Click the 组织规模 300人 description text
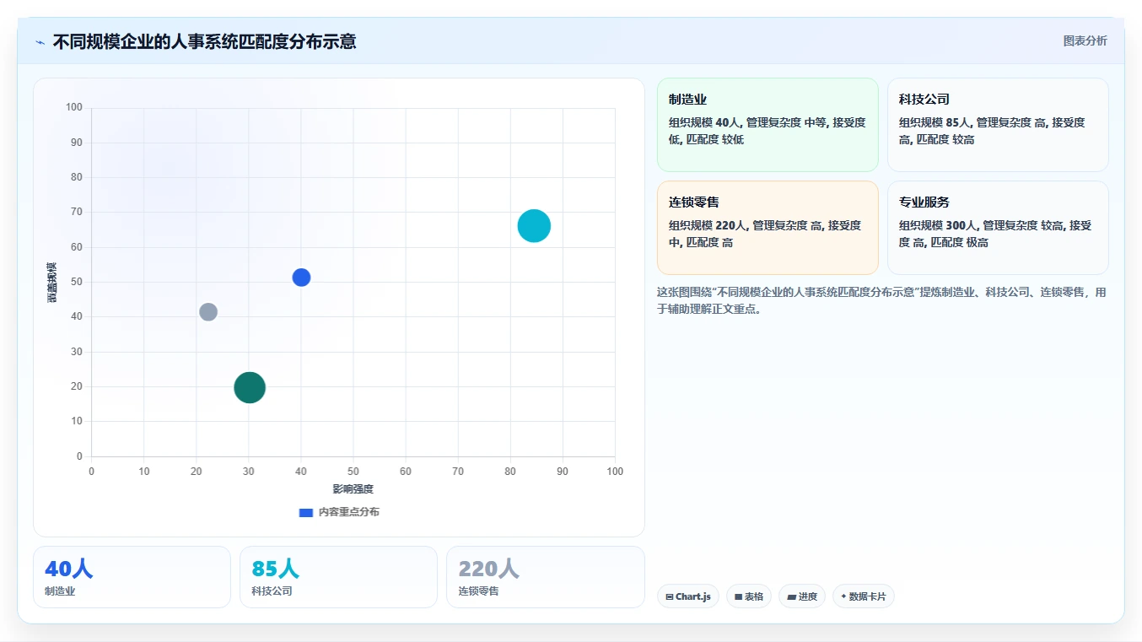This screenshot has height=642, width=1142. 995,234
